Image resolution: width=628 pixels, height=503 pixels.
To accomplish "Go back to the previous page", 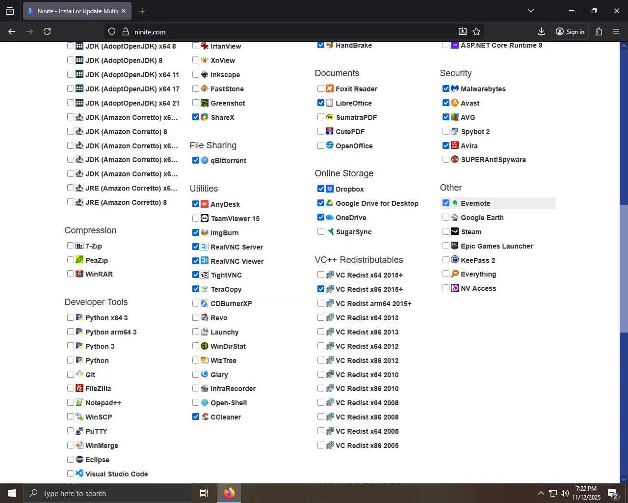I will (x=12, y=31).
